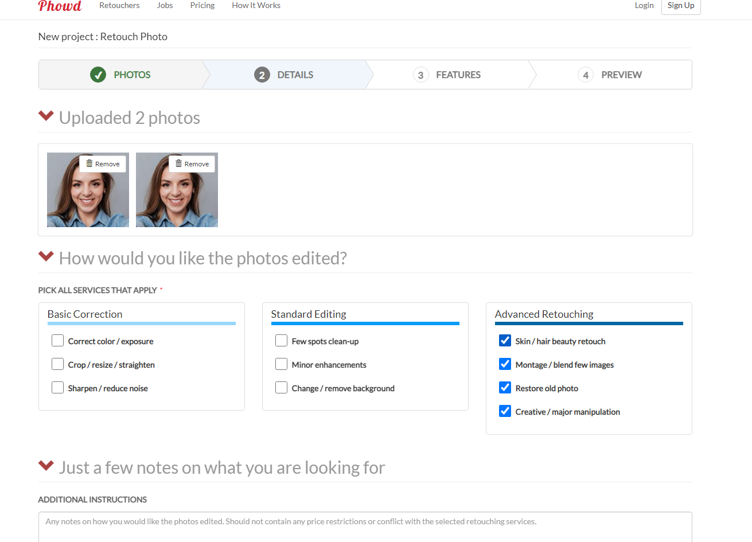752x542 pixels.
Task: Uncheck Skin / hair beauty retouch
Action: point(505,341)
